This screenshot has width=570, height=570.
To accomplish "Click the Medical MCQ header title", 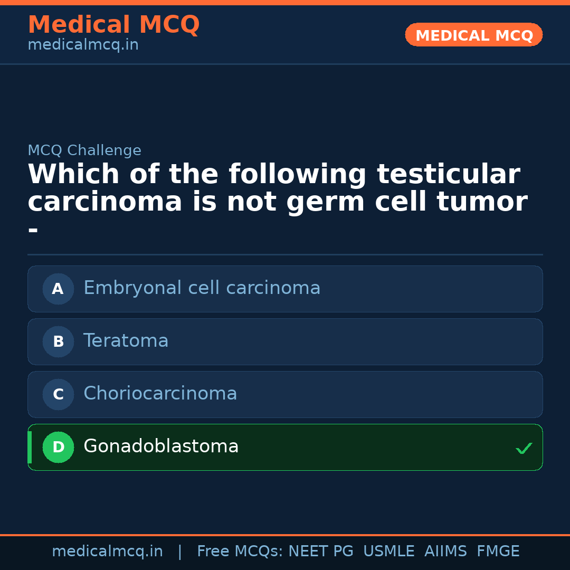I will pos(113,25).
